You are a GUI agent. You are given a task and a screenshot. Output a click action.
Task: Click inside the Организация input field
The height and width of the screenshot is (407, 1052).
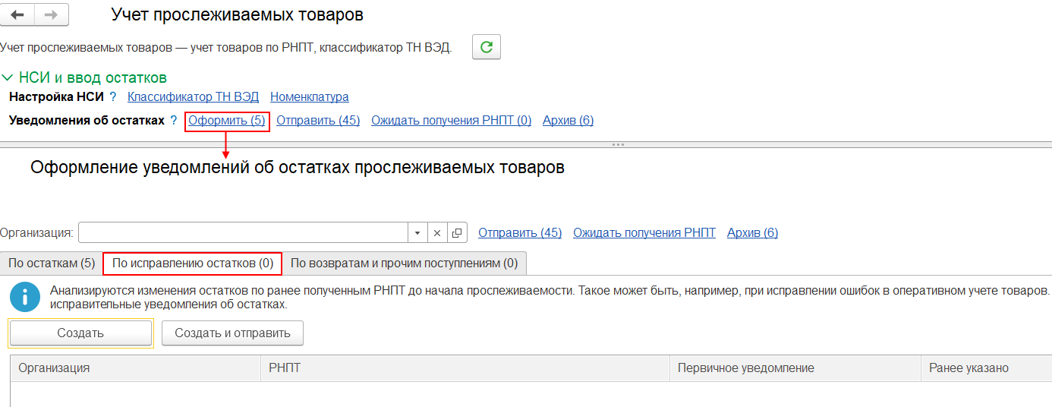(243, 233)
